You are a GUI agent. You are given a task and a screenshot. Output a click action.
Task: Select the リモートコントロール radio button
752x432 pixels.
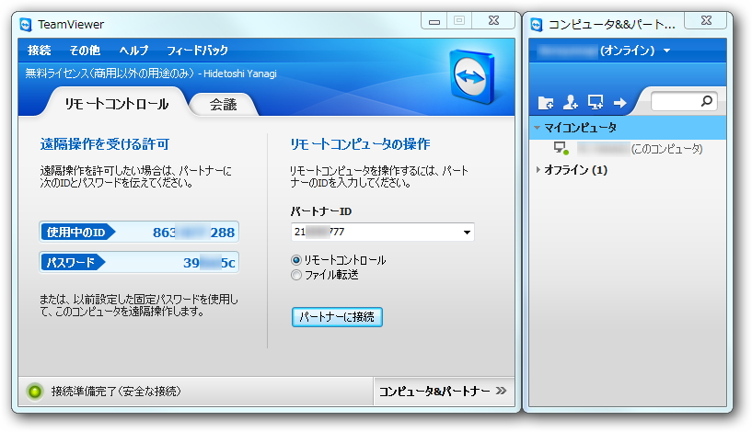(295, 260)
